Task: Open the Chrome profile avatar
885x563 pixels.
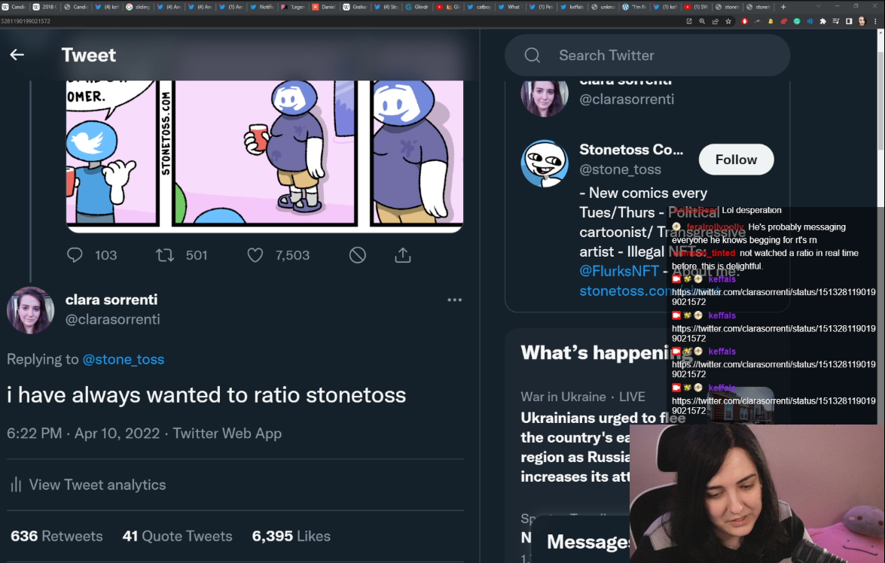Action: pos(862,21)
